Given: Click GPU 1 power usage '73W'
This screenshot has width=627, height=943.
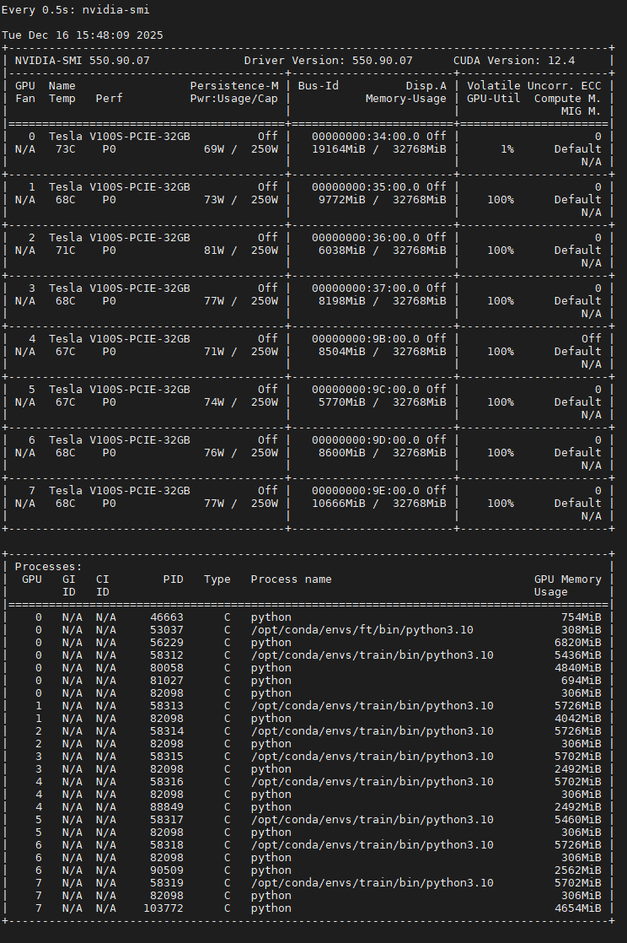Looking at the screenshot, I should (214, 200).
